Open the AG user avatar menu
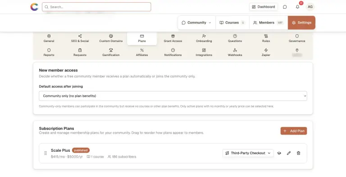Screen dimensions: 346x177 click(310, 7)
